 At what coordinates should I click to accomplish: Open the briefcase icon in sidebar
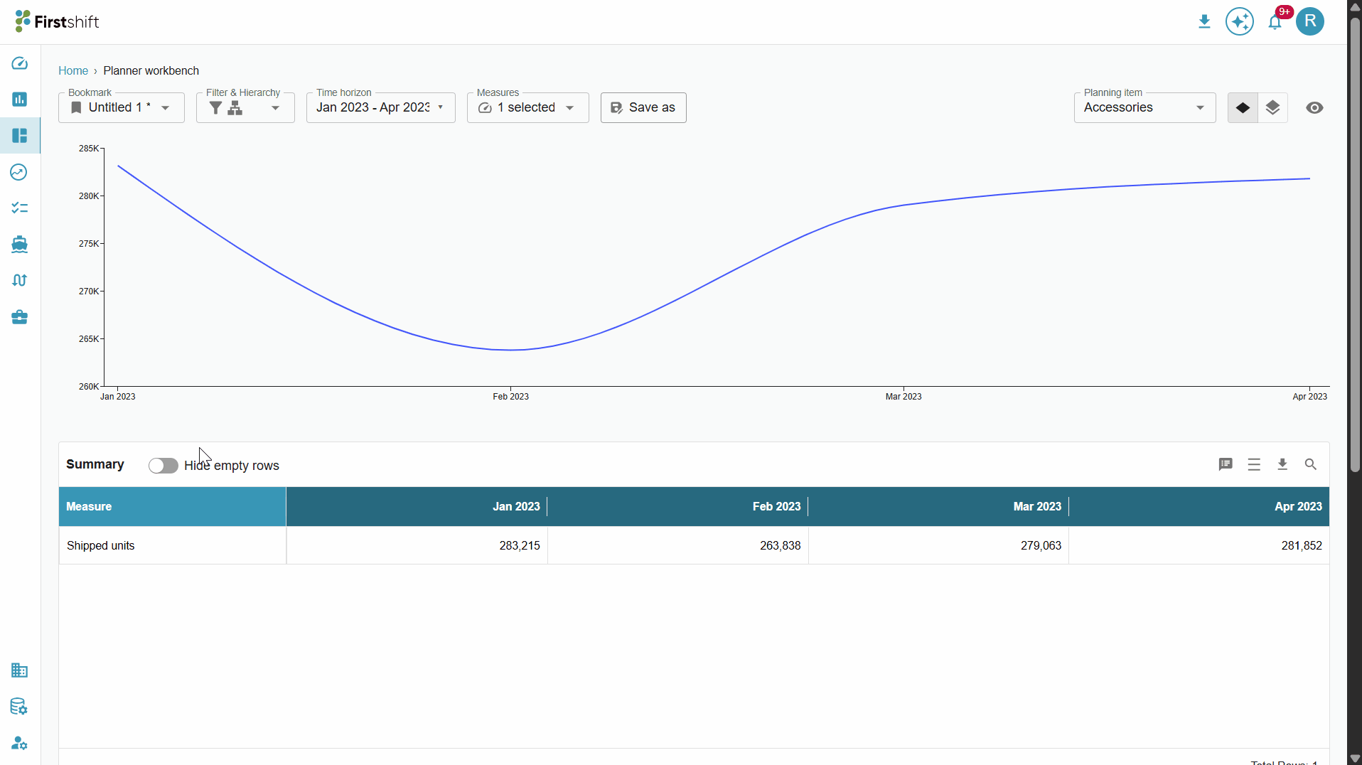pos(20,317)
